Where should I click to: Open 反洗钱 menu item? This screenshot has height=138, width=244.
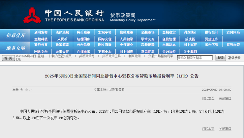[190, 39]
